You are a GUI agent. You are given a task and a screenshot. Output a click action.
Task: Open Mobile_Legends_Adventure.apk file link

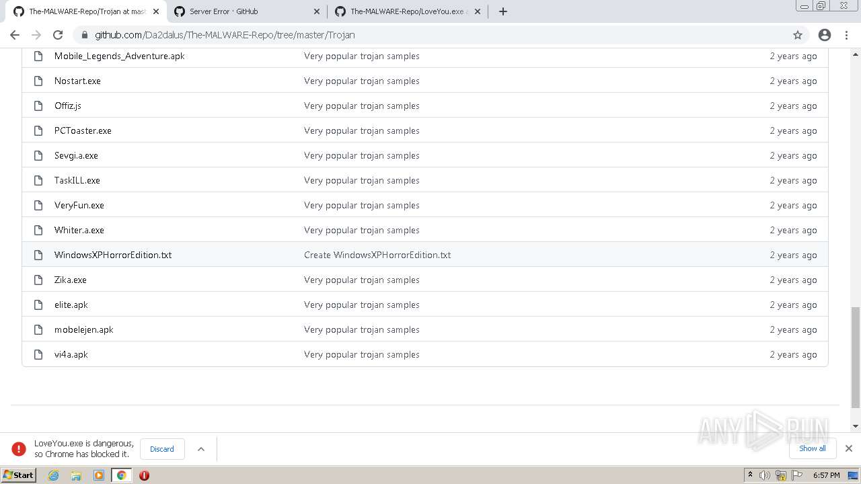119,56
